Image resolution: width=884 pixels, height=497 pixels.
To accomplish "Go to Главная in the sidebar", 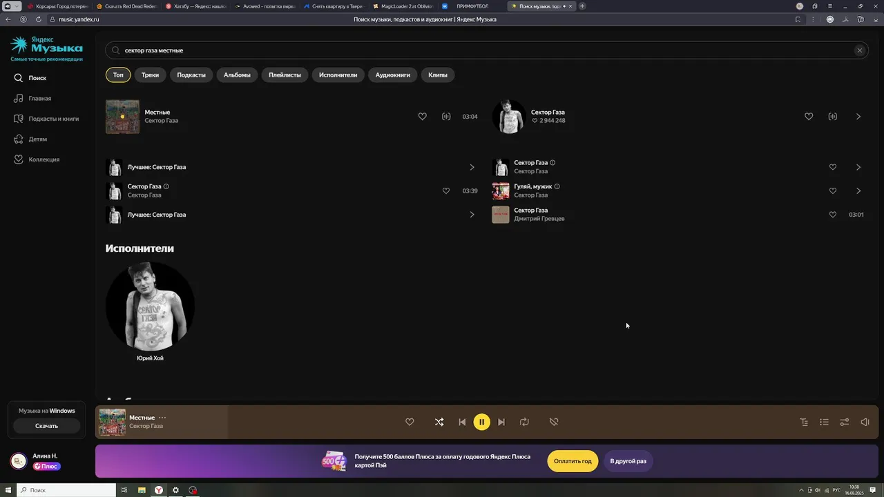I will click(32, 98).
